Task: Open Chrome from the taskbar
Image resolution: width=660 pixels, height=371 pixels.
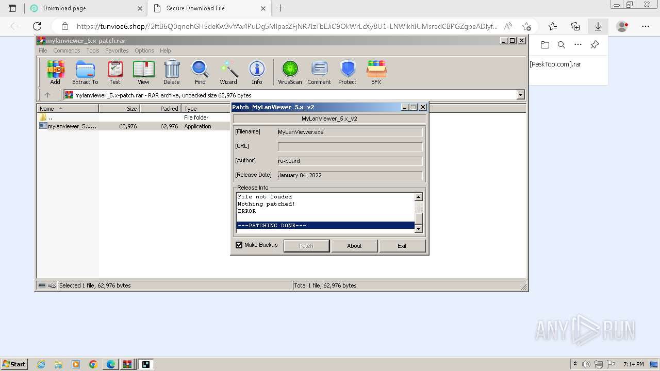Action: click(x=93, y=364)
